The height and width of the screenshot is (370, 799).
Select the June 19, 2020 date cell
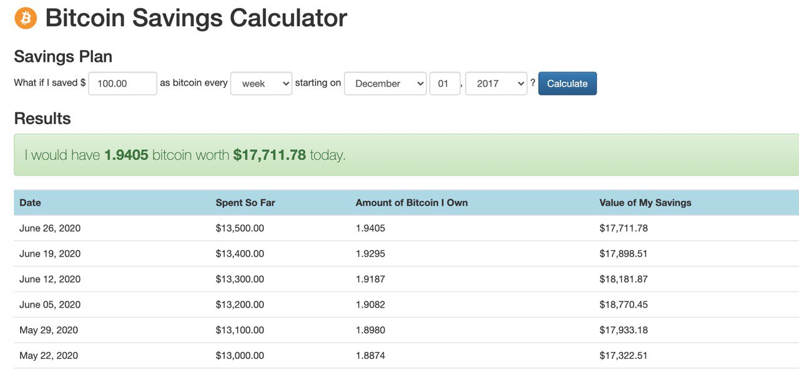50,254
